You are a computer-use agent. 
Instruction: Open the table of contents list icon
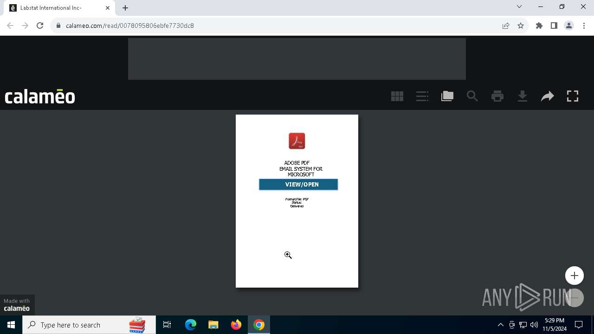[x=422, y=96]
